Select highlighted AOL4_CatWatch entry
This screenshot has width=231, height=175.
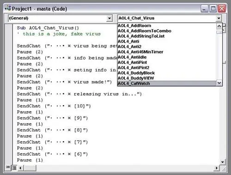click(x=167, y=83)
